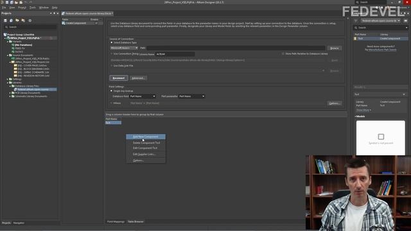Open Manufacturer Part Search link

tap(382, 50)
